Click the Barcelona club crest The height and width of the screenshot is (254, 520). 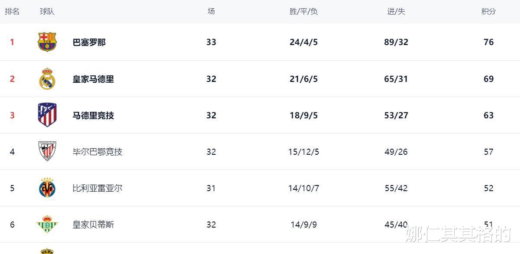[47, 42]
